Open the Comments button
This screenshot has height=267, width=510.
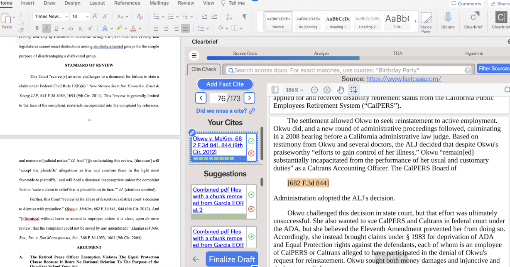466,4
